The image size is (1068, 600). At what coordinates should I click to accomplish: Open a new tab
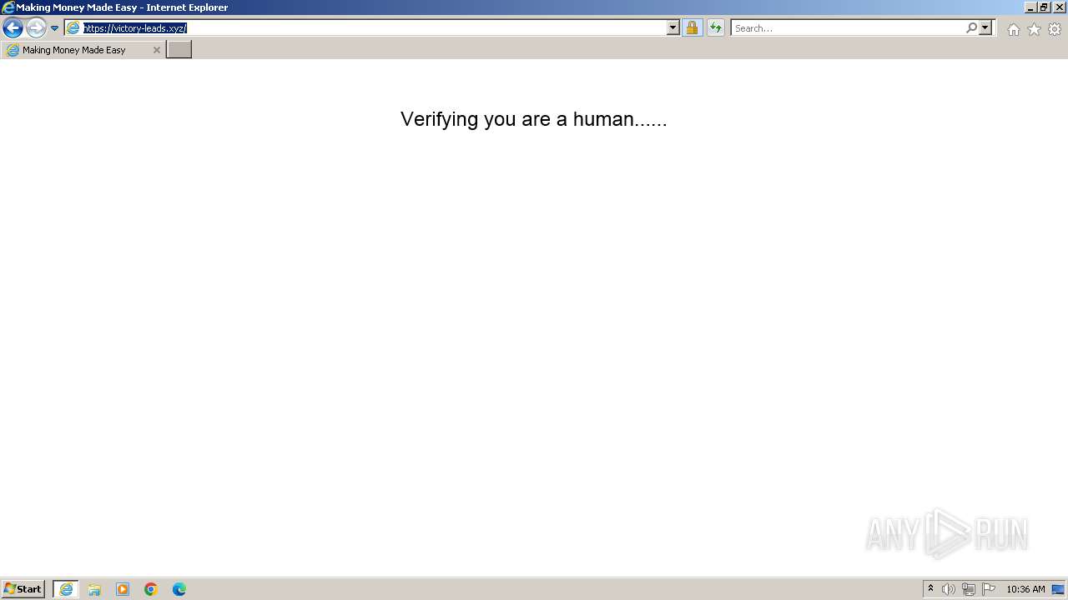coord(179,50)
